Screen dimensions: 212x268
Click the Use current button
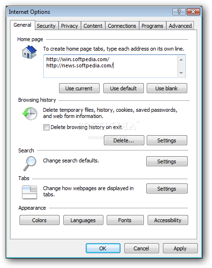[79, 88]
